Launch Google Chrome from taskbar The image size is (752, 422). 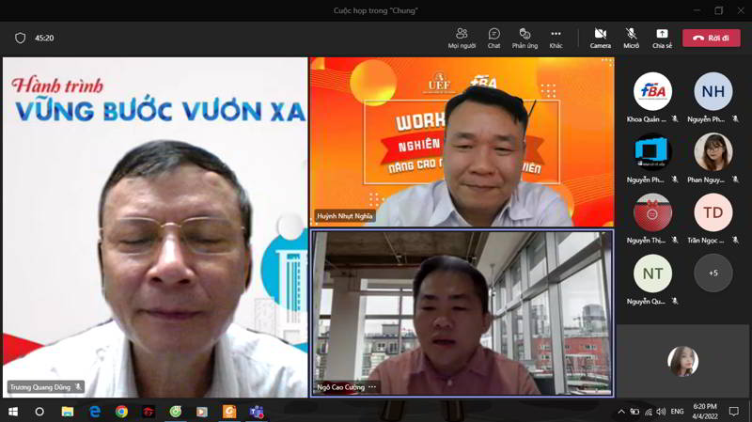121,412
